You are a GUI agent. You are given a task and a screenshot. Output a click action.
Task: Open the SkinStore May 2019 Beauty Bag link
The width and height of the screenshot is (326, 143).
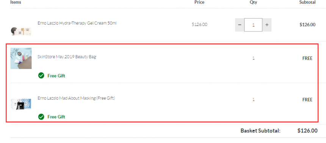coord(67,57)
